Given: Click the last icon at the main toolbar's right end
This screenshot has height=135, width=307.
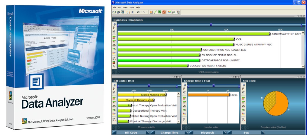Looking at the screenshot, I should tap(178, 12).
